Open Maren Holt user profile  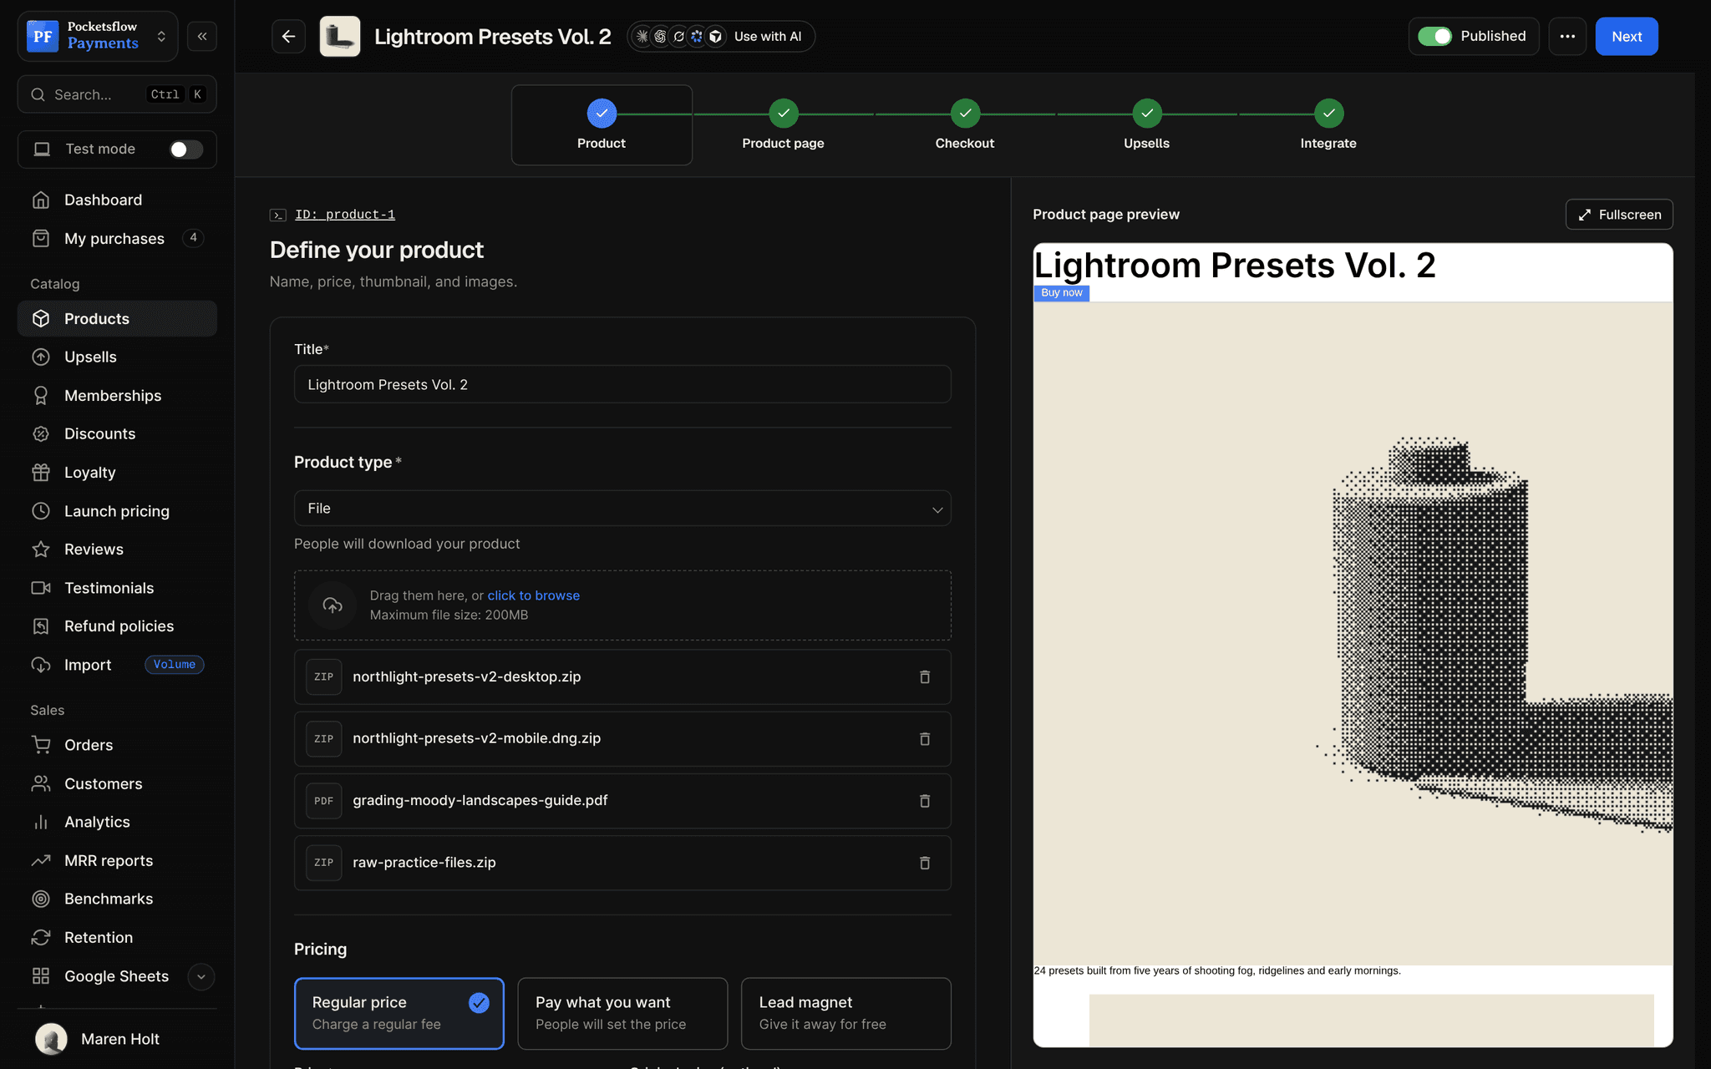tap(117, 1038)
